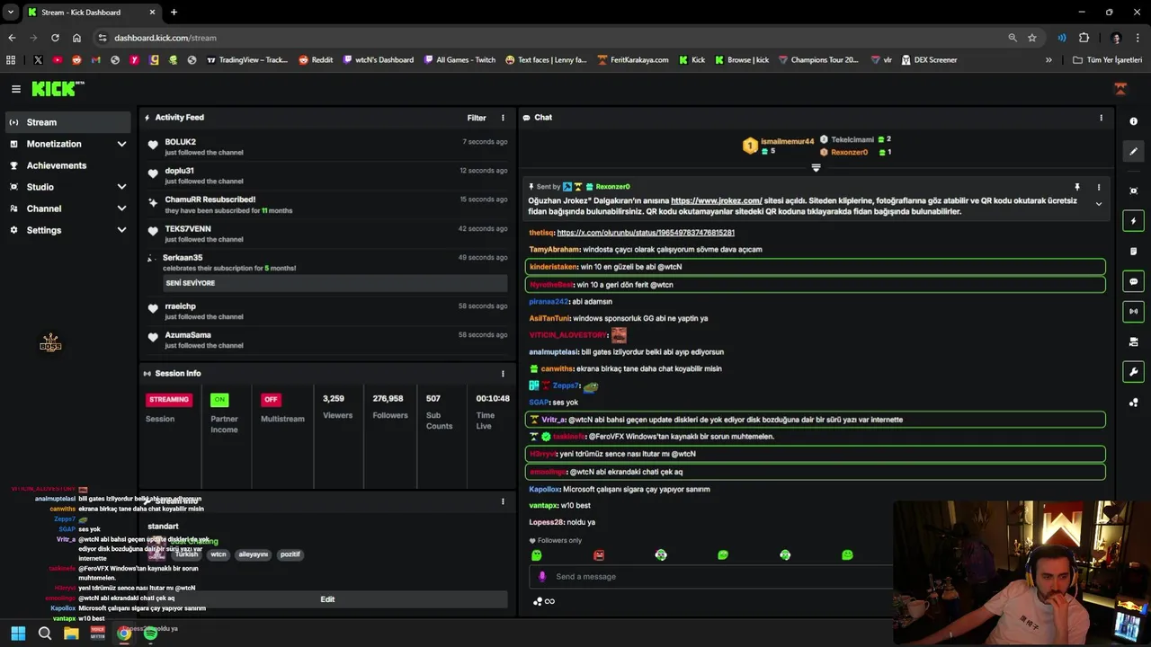The width and height of the screenshot is (1151, 647).
Task: Open Stream Info three-dot options menu
Action: click(503, 501)
